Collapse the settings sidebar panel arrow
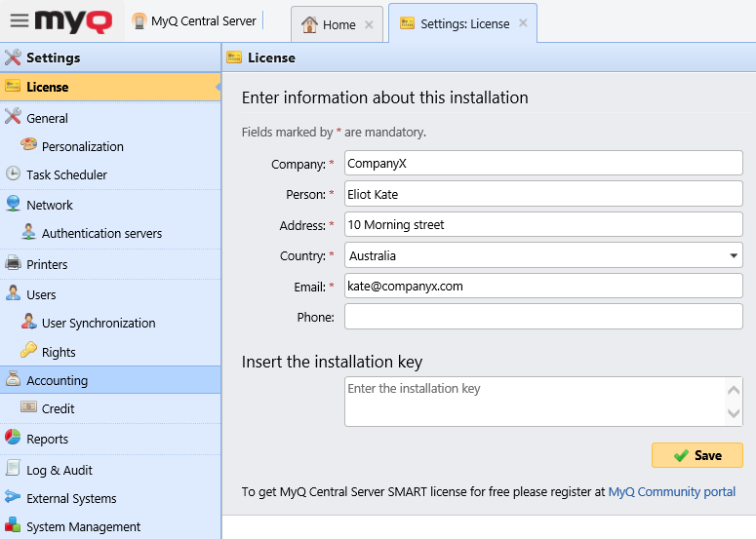 [217, 88]
